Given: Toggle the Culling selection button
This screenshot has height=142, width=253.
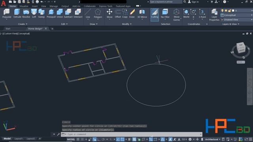Looking at the screenshot, I should (x=155, y=15).
